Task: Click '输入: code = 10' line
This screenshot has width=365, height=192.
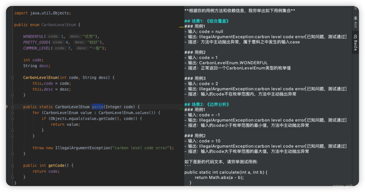Action: click(x=202, y=141)
